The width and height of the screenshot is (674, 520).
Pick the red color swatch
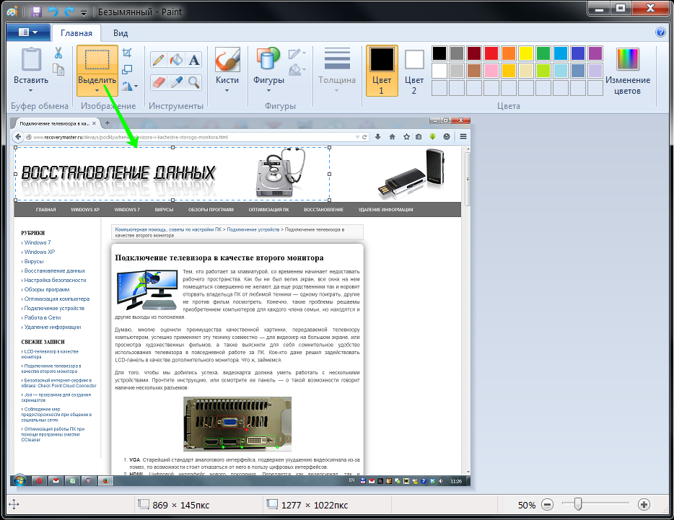491,53
